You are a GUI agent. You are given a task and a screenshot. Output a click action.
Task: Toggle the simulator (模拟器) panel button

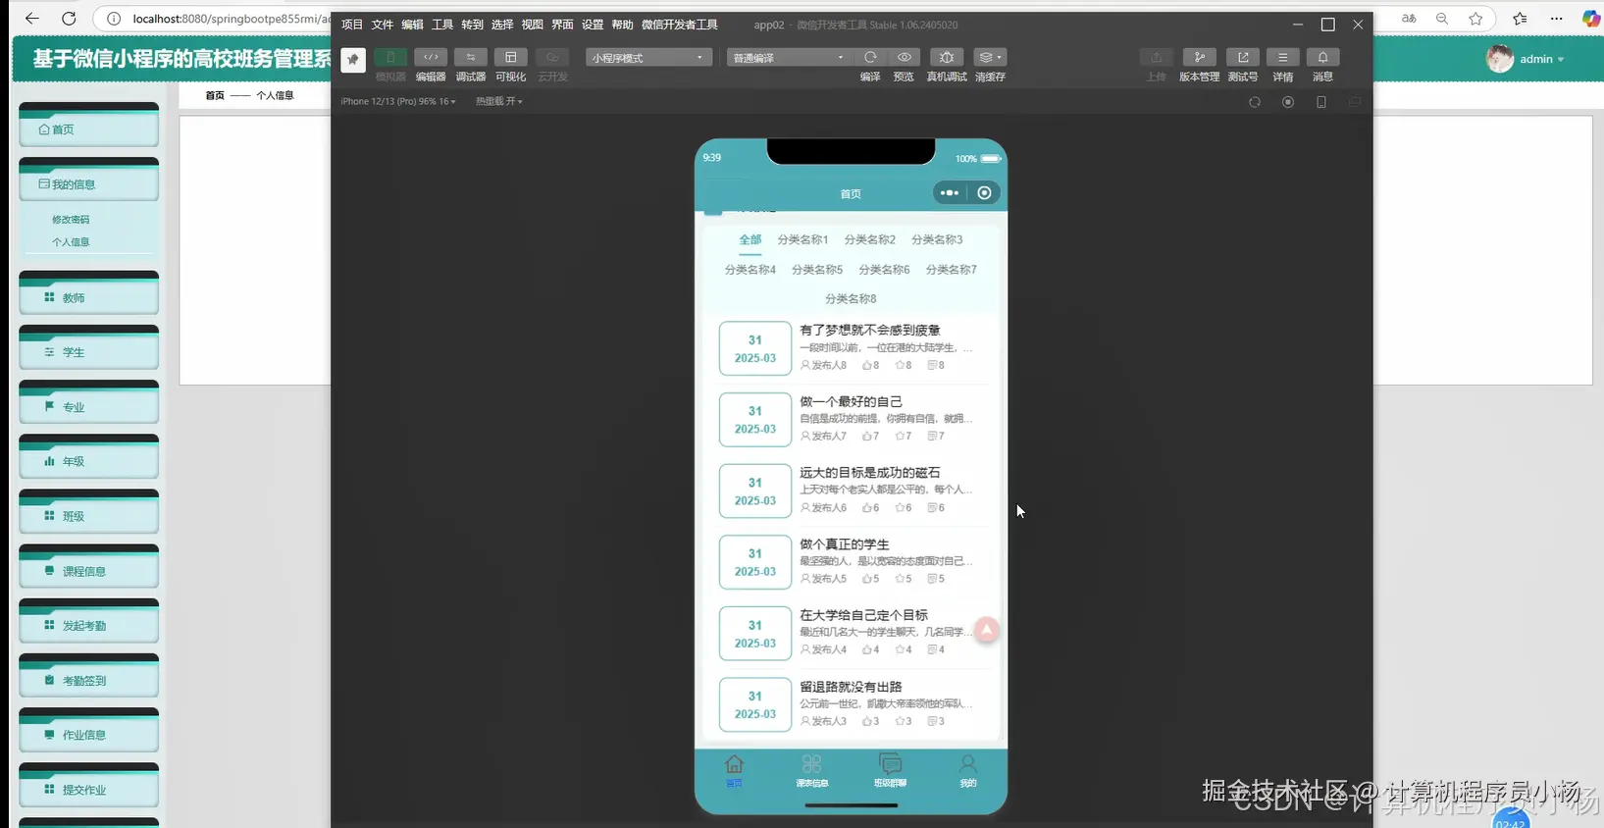coord(390,57)
